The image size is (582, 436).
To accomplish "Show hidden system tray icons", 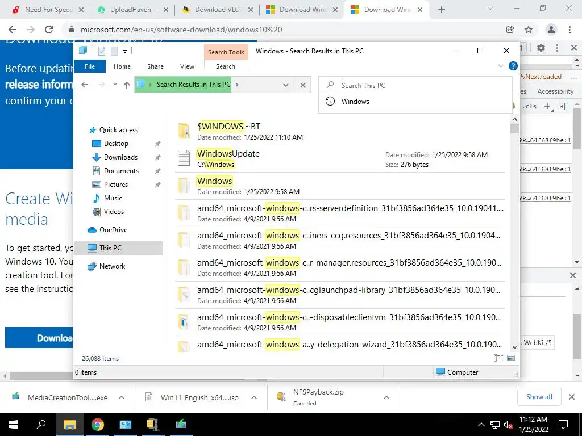I will [x=481, y=425].
